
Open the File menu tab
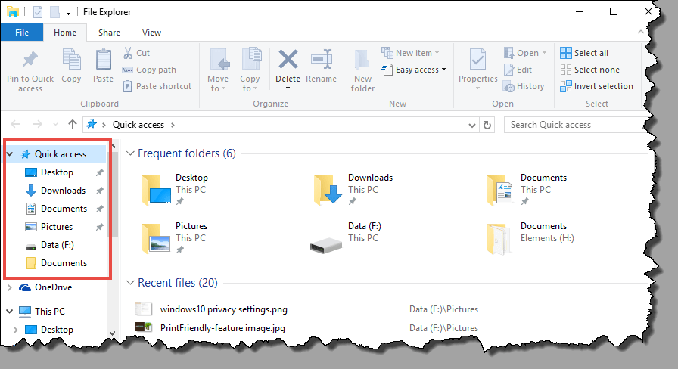point(22,33)
